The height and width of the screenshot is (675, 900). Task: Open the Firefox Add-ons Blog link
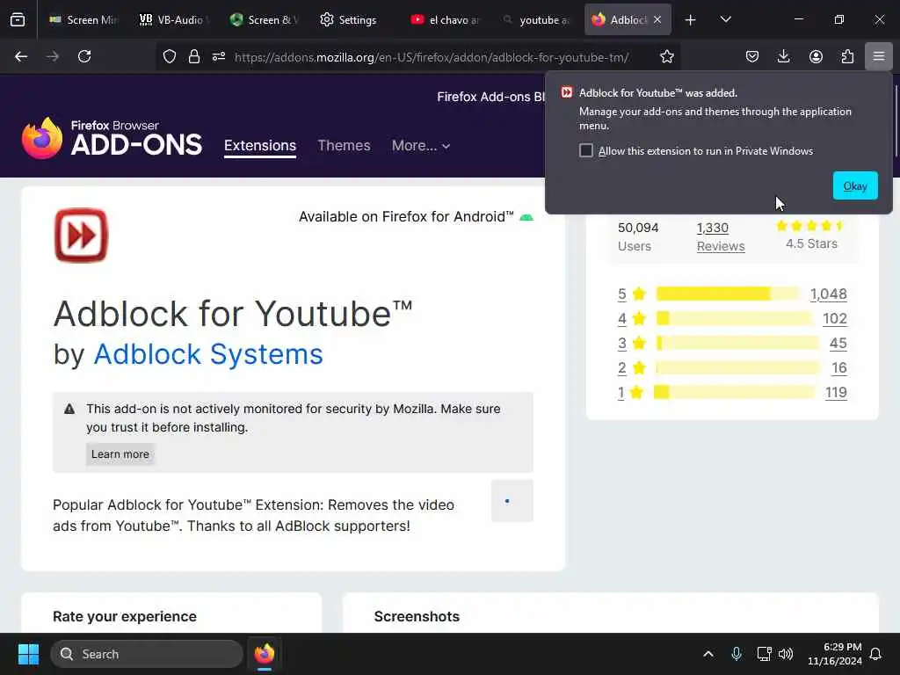[x=491, y=97]
